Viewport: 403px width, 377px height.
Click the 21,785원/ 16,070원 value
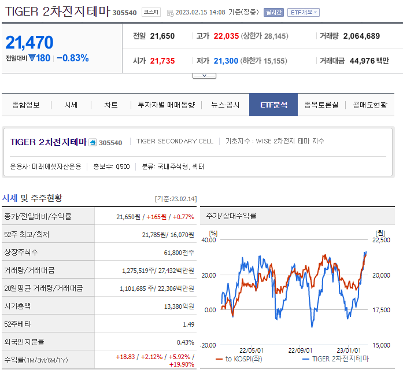(x=168, y=235)
